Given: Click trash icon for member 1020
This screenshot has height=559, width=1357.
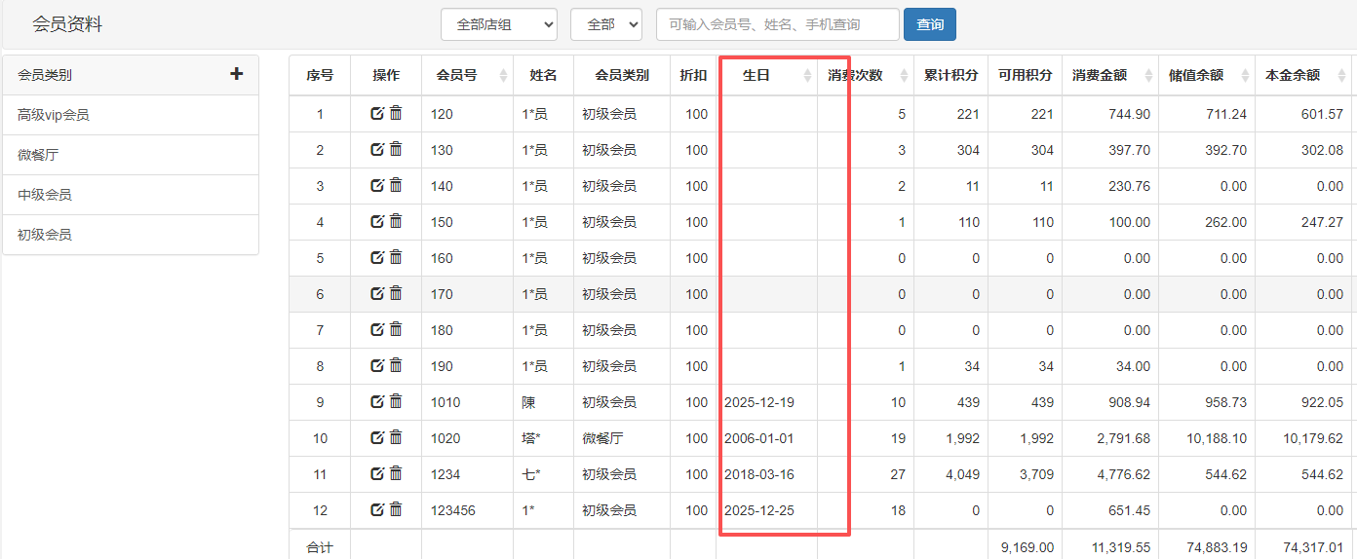Looking at the screenshot, I should click(396, 438).
